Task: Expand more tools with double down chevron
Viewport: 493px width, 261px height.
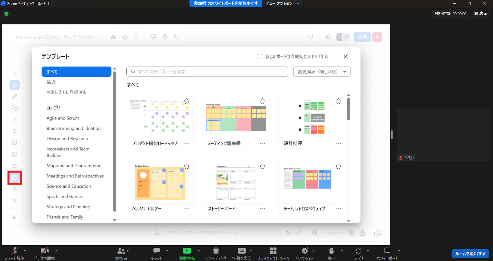Action: pos(15,201)
